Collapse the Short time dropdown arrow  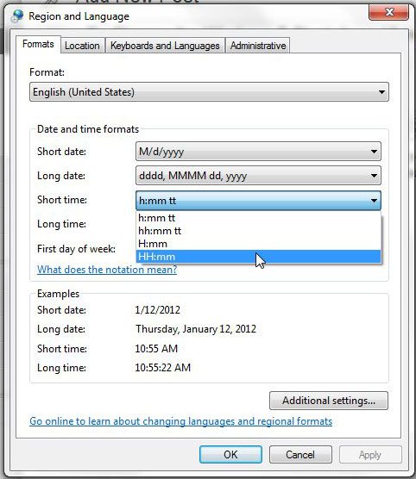pos(374,201)
